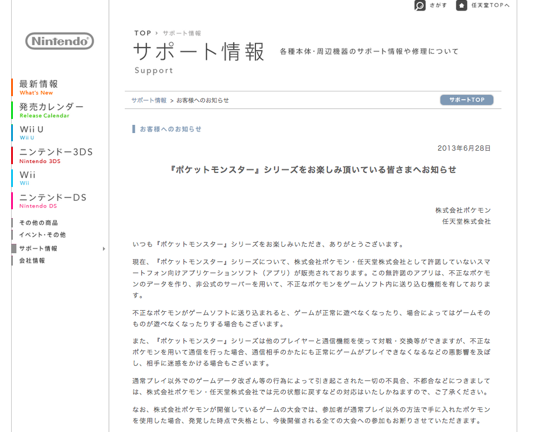Click サポート情報 breadcrumb beside TOP

[182, 33]
